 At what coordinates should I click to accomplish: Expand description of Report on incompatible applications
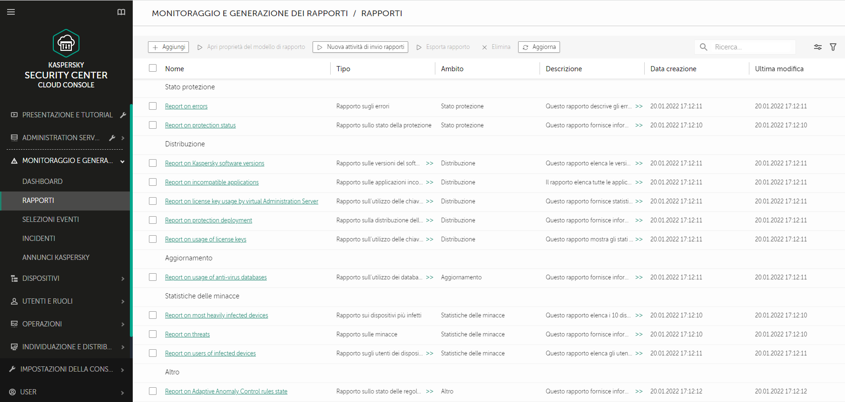639,182
